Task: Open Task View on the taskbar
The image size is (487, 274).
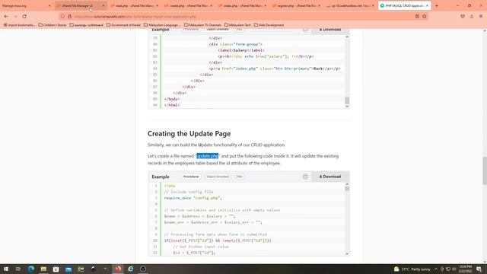Action: point(18,269)
